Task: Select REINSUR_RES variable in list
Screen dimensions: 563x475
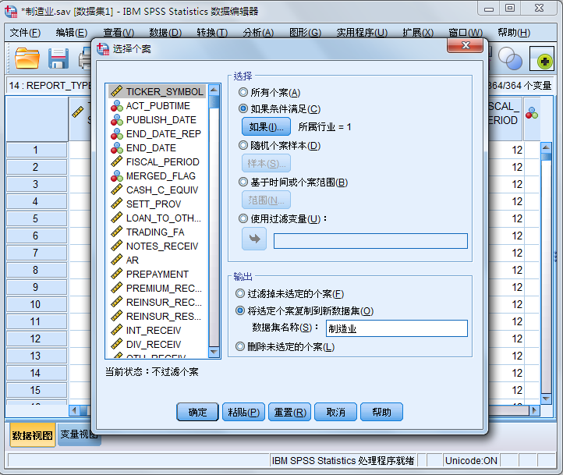Action: pos(157,316)
